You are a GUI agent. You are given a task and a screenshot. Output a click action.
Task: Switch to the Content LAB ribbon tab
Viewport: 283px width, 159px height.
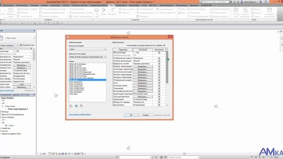207,5
